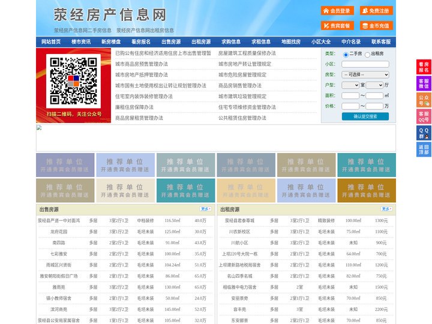Open 出租房源 navigation item

201,42
